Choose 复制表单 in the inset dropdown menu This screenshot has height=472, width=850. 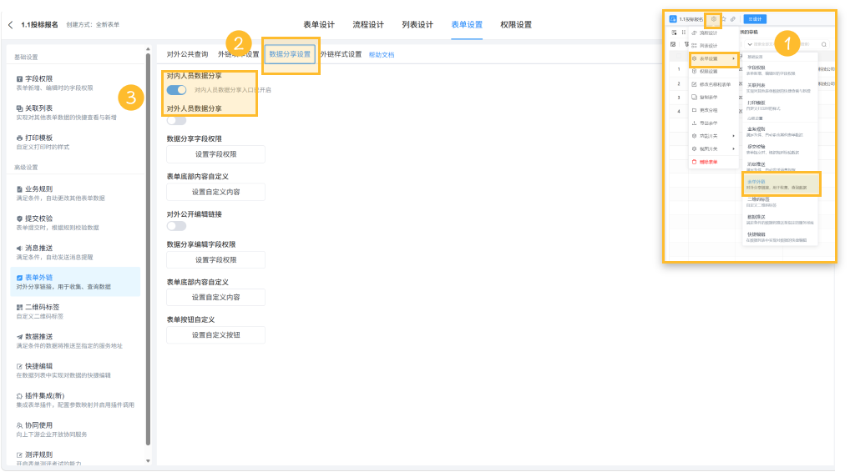point(713,98)
